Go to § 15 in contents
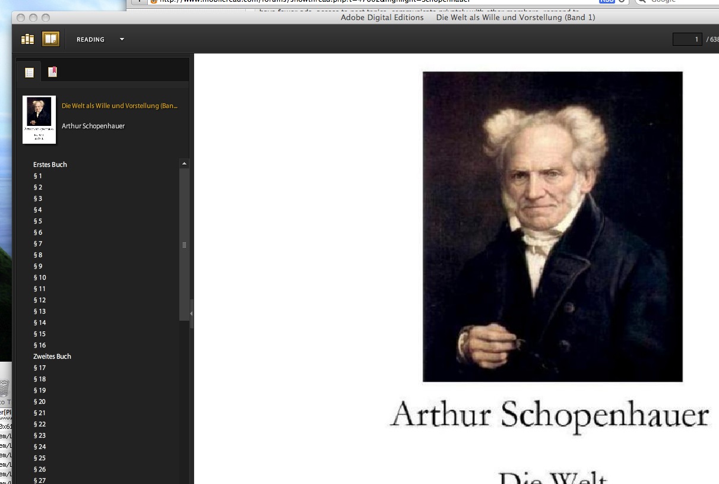This screenshot has height=484, width=719. coord(40,334)
